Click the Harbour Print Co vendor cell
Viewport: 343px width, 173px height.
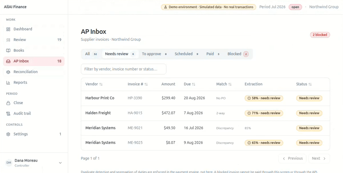(x=100, y=98)
